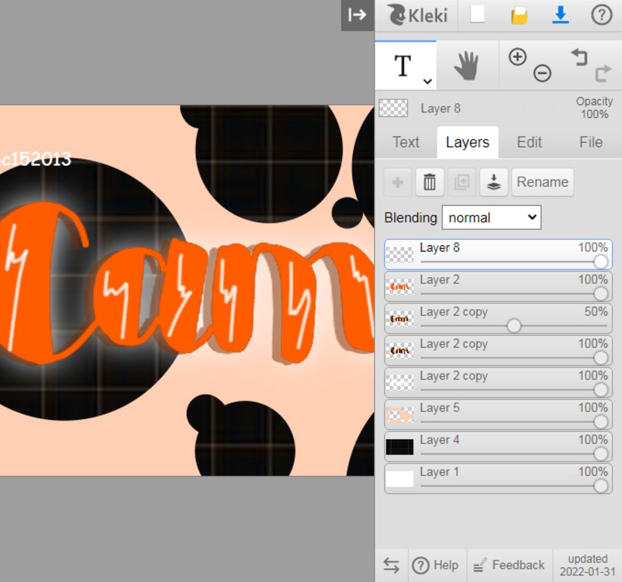Open the Feedback link
Image resolution: width=622 pixels, height=582 pixels.
click(x=510, y=566)
